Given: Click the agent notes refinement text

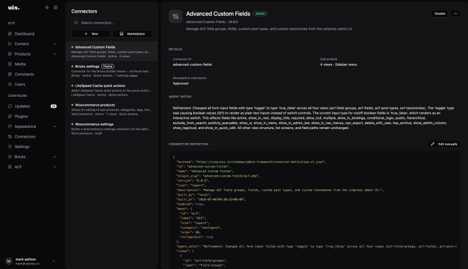Looking at the screenshot, I should (314, 118).
